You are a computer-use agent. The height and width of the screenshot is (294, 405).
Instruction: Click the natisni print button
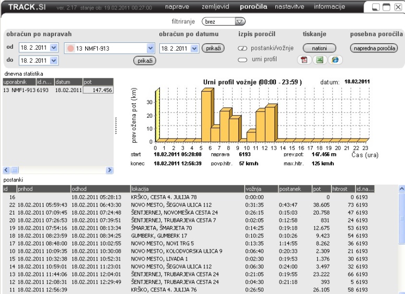pos(319,48)
